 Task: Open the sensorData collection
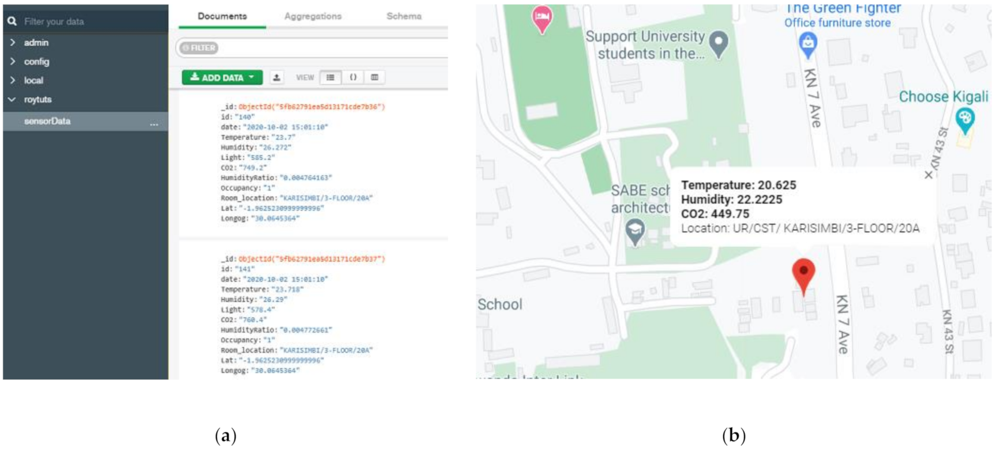[47, 121]
